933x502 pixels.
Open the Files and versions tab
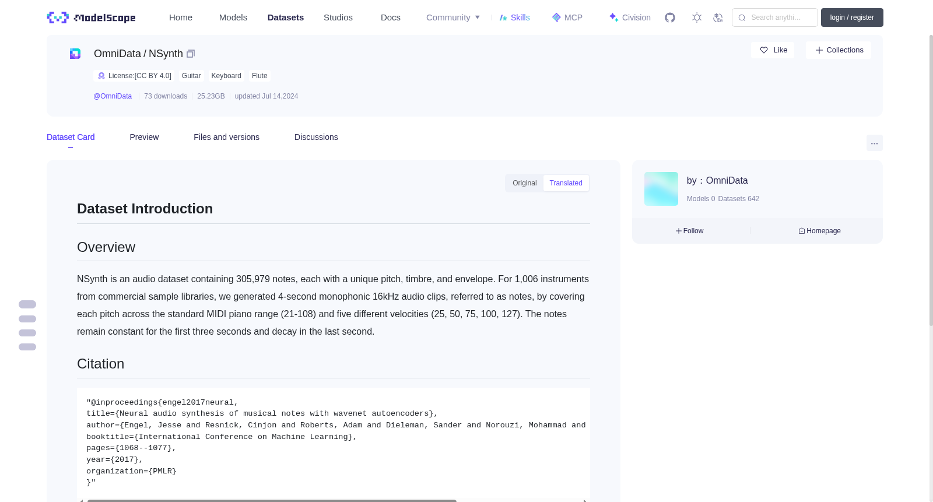[226, 137]
